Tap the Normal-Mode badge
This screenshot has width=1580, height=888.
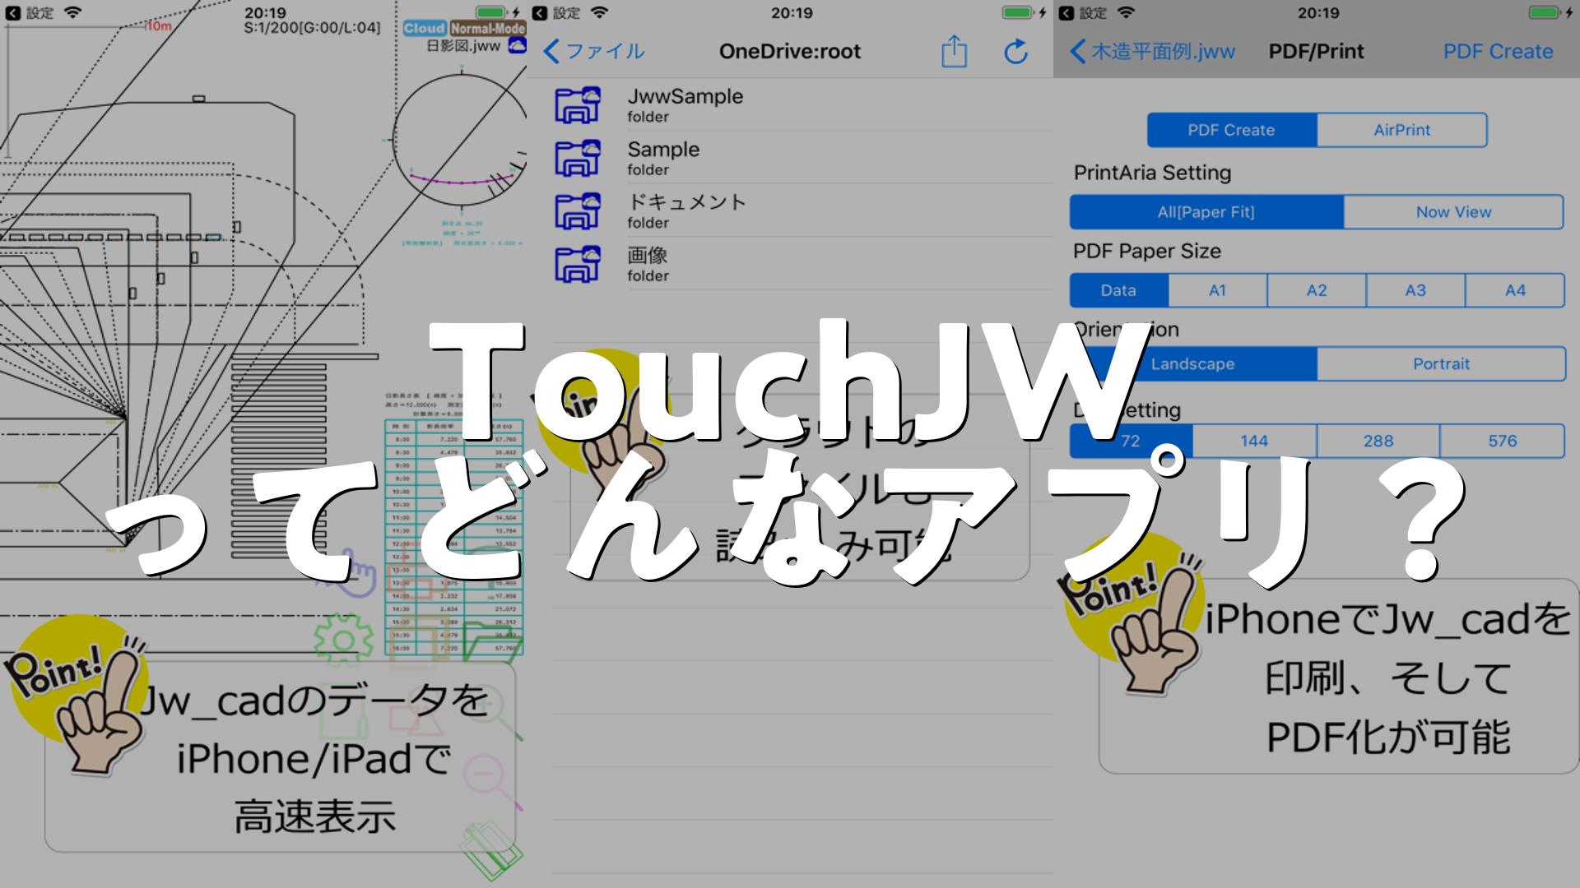[487, 28]
